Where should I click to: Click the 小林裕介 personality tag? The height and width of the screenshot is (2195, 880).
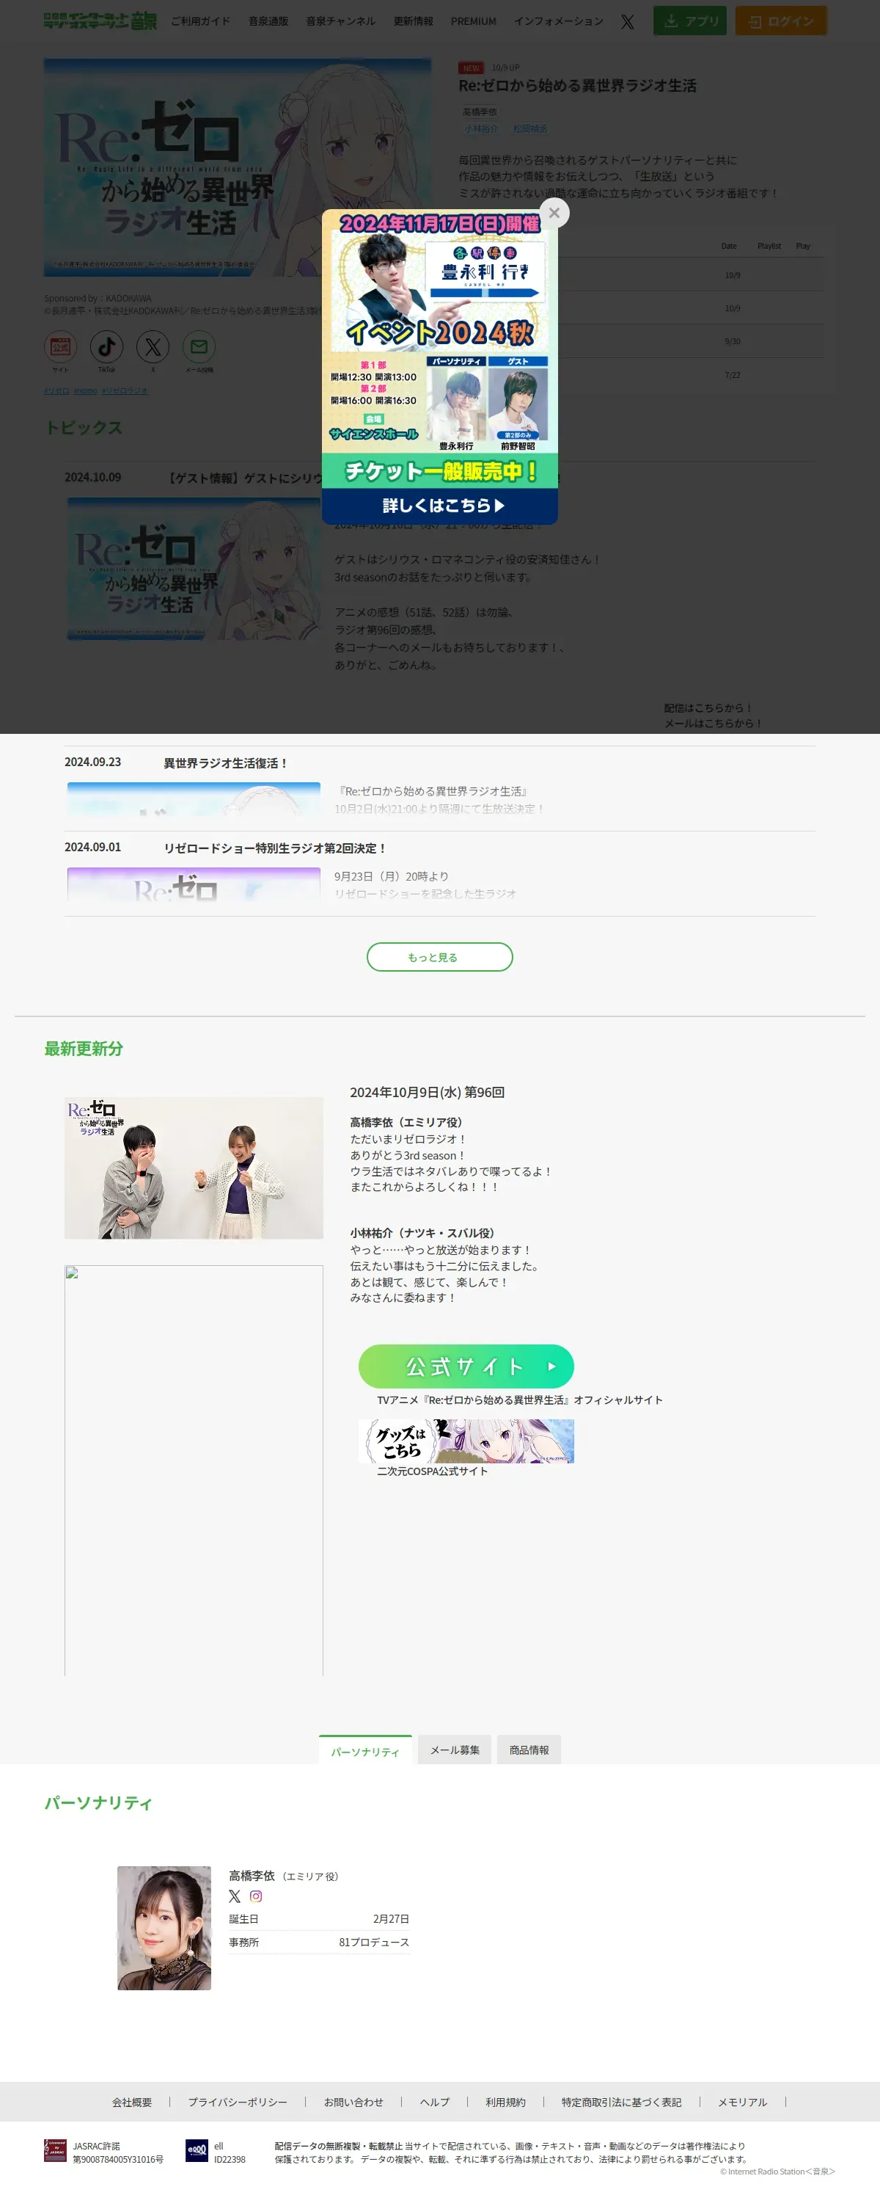(481, 128)
